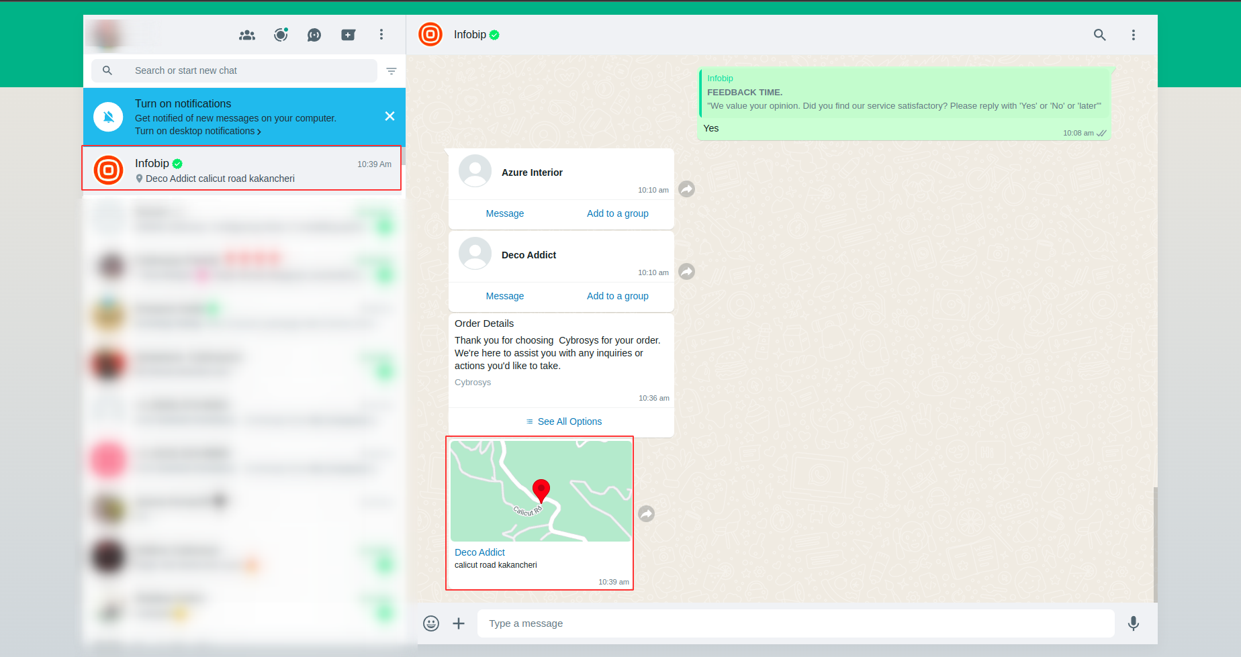Click the quoted FEEDBACK TIME message
1241x657 pixels.
(x=904, y=93)
